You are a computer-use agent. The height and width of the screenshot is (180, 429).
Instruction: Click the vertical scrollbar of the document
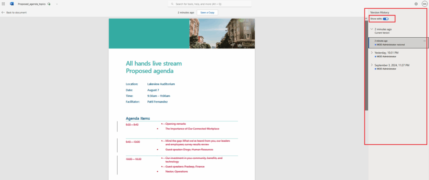pos(366,66)
